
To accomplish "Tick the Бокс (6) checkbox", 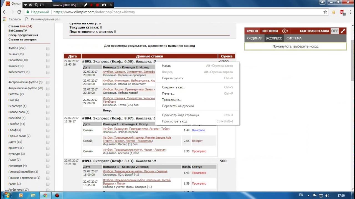I will tap(48, 101).
